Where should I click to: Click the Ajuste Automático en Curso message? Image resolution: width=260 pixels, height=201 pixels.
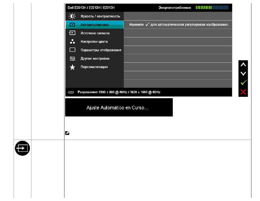click(117, 108)
